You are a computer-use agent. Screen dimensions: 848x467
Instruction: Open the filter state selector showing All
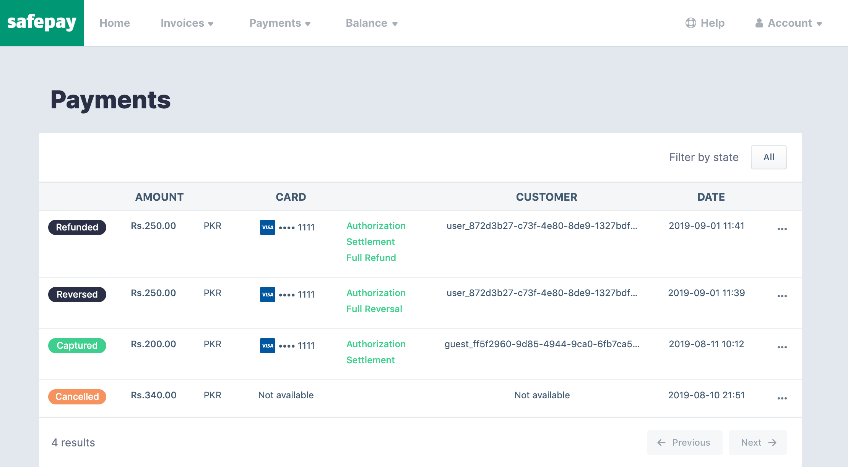point(768,157)
